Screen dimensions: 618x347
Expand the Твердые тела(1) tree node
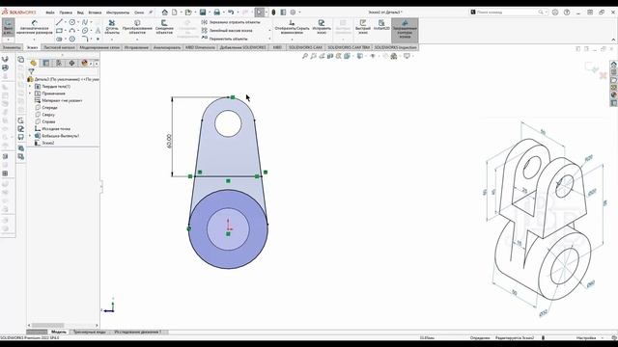coord(30,86)
